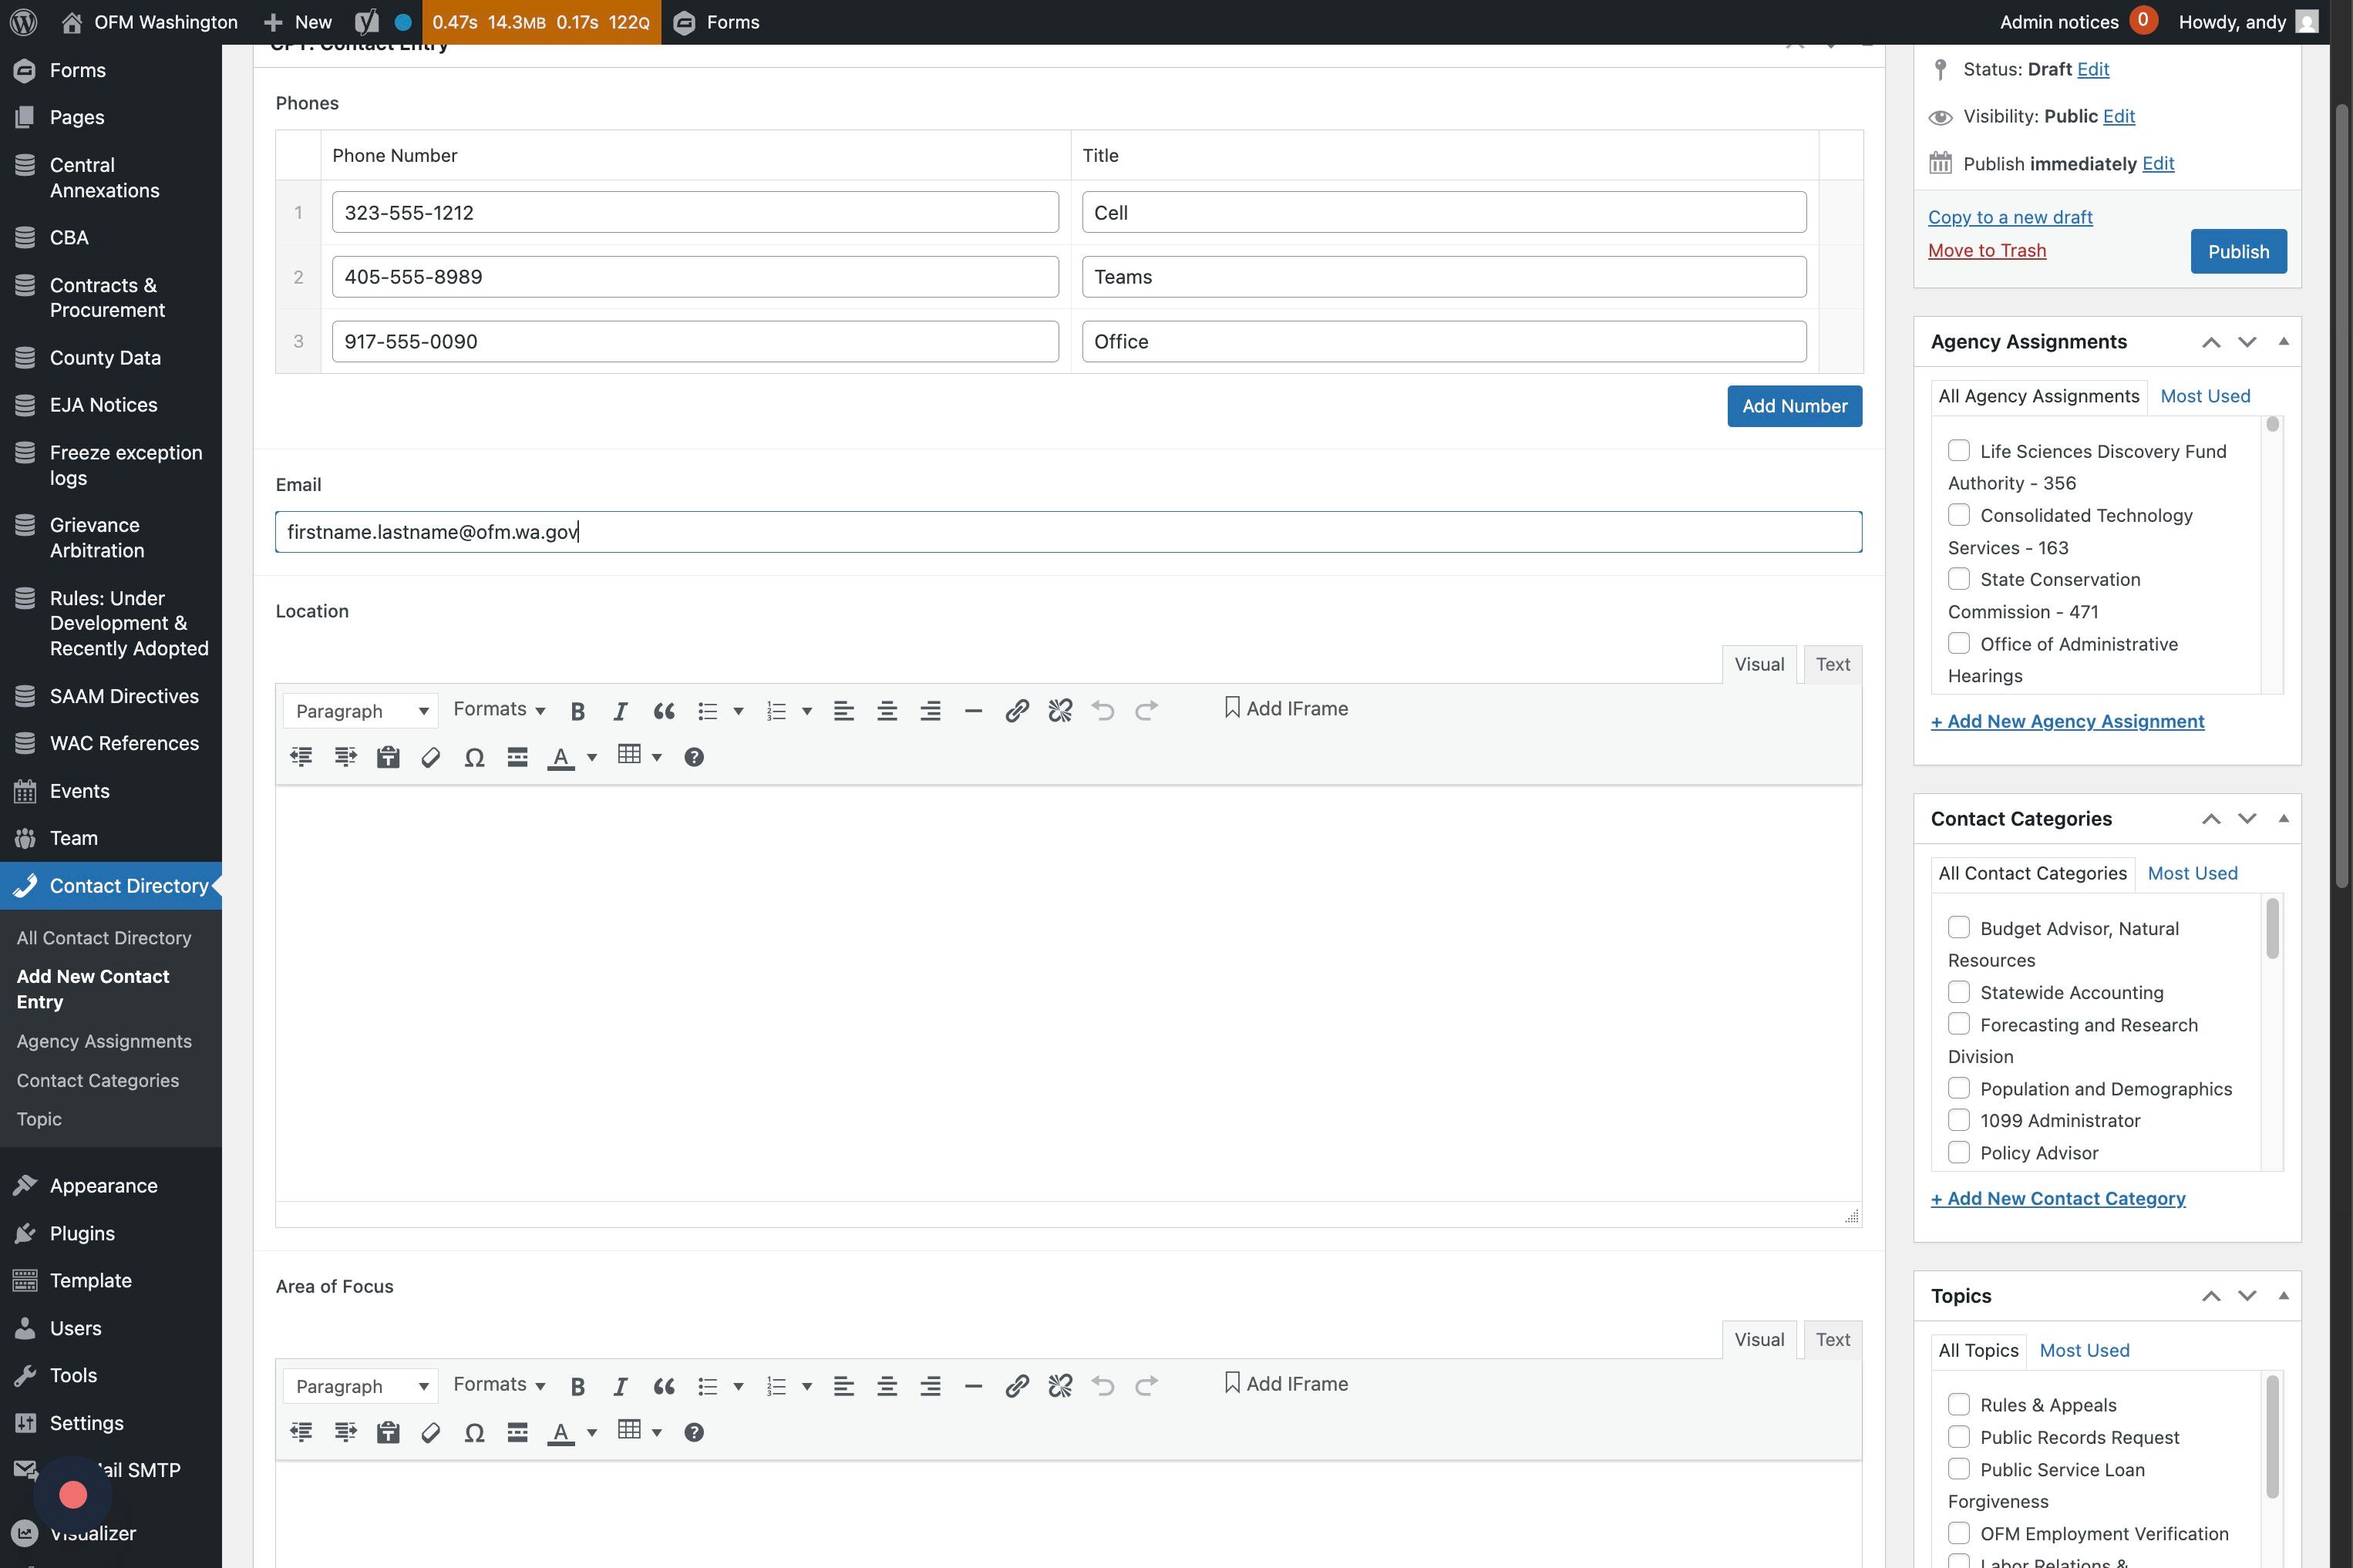Viewport: 2353px width, 1568px height.
Task: Insert link in Location editor
Action: click(1016, 711)
